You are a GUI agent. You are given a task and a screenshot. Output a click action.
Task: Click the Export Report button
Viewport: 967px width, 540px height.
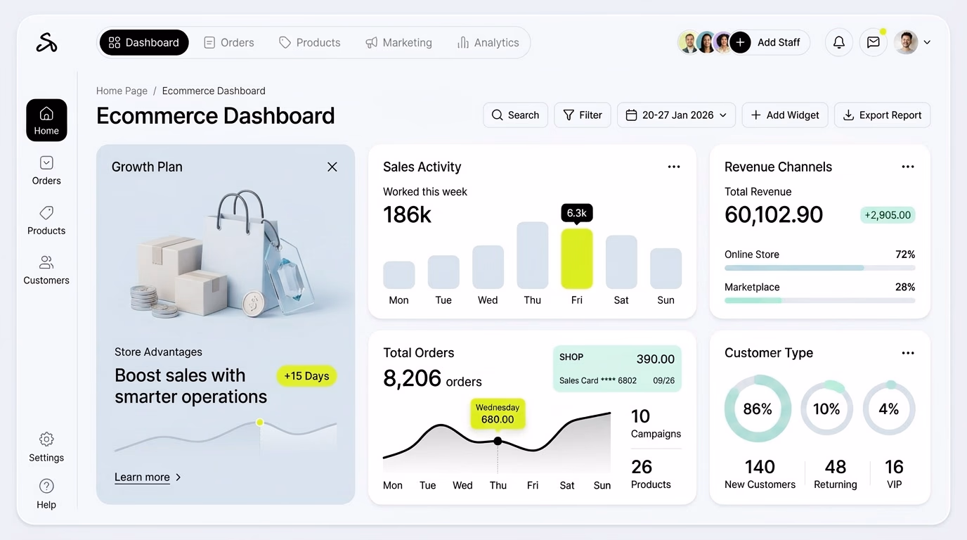882,115
